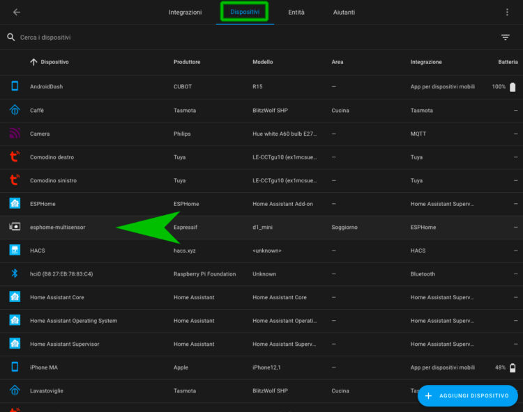Open the device filter icon

pyautogui.click(x=506, y=38)
